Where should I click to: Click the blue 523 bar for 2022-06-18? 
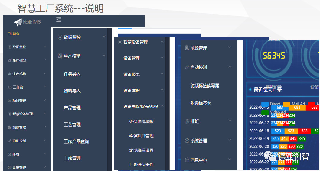coord(278,131)
